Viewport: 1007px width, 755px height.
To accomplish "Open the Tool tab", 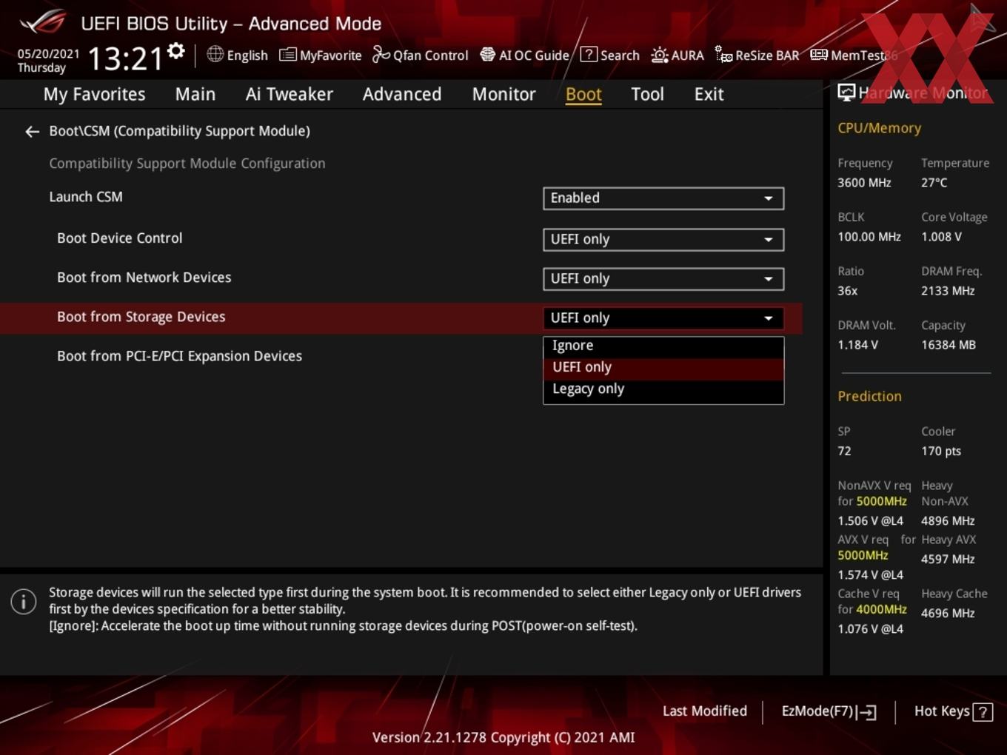I will [647, 94].
